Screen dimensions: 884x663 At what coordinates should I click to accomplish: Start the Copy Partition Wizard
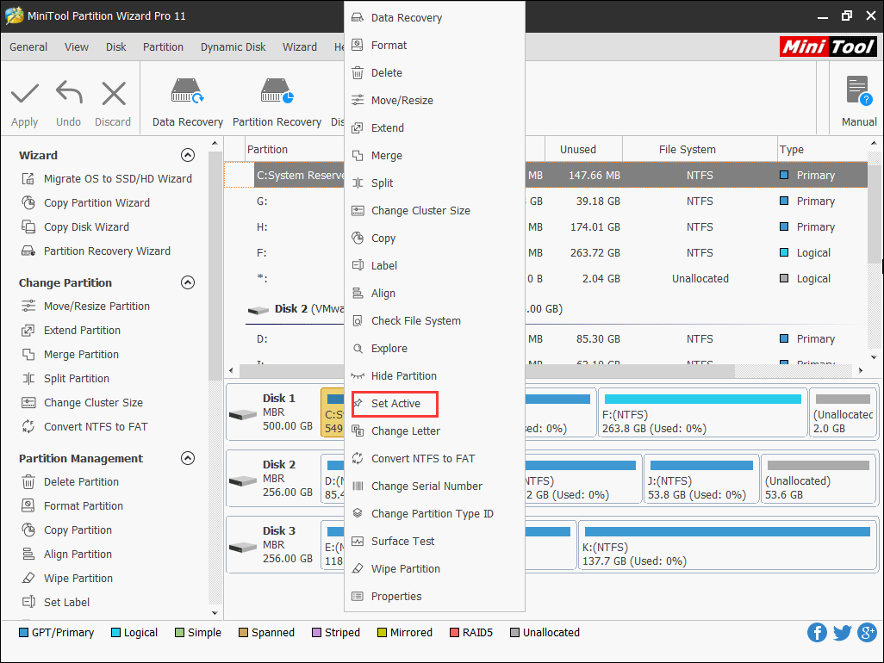(x=85, y=203)
